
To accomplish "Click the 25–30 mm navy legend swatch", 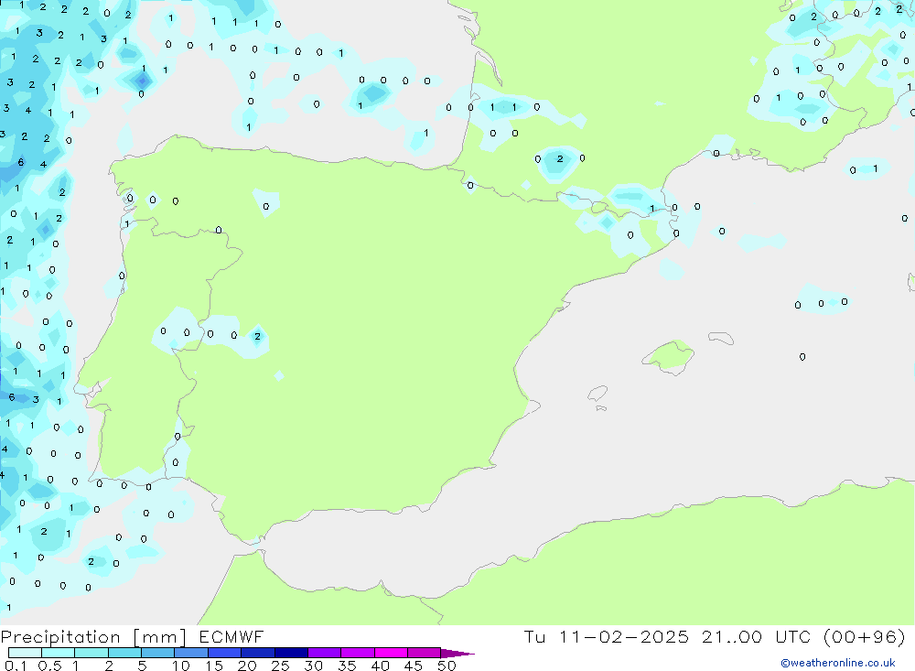I will pyautogui.click(x=291, y=653).
